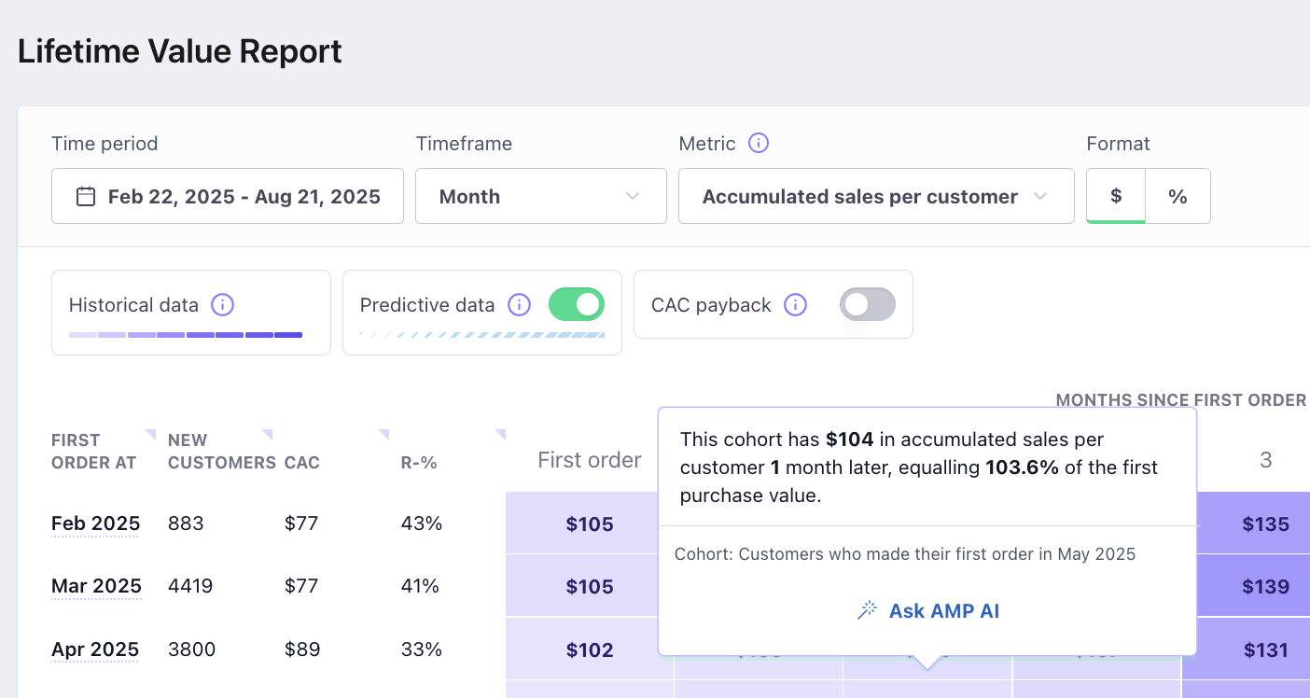Viewport: 1310px width, 698px height.
Task: Click the Historical data info icon
Action: pos(222,305)
